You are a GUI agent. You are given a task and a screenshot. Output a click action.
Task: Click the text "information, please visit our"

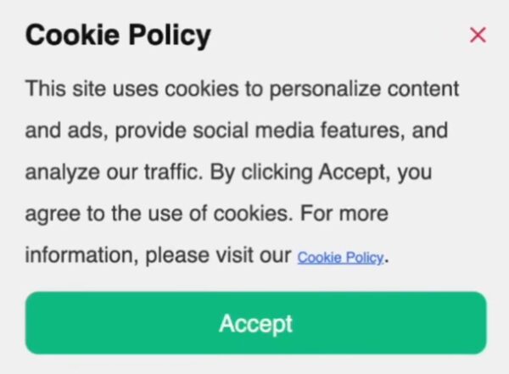pos(158,255)
